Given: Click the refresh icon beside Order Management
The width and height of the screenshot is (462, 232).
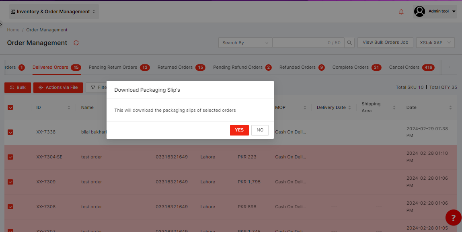Looking at the screenshot, I should coord(76,43).
